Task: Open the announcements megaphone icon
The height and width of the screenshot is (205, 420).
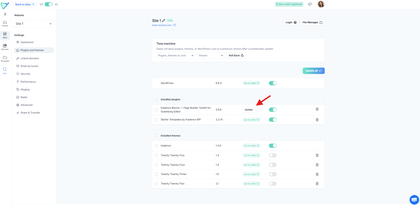Action: pos(310,4)
